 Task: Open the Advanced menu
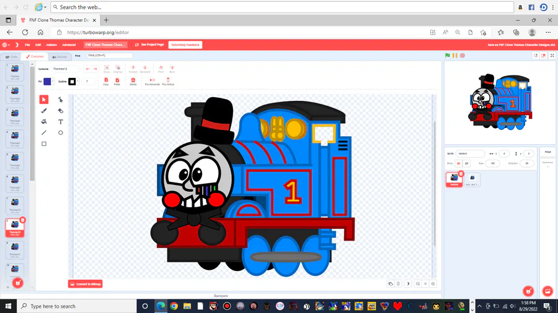click(x=69, y=45)
